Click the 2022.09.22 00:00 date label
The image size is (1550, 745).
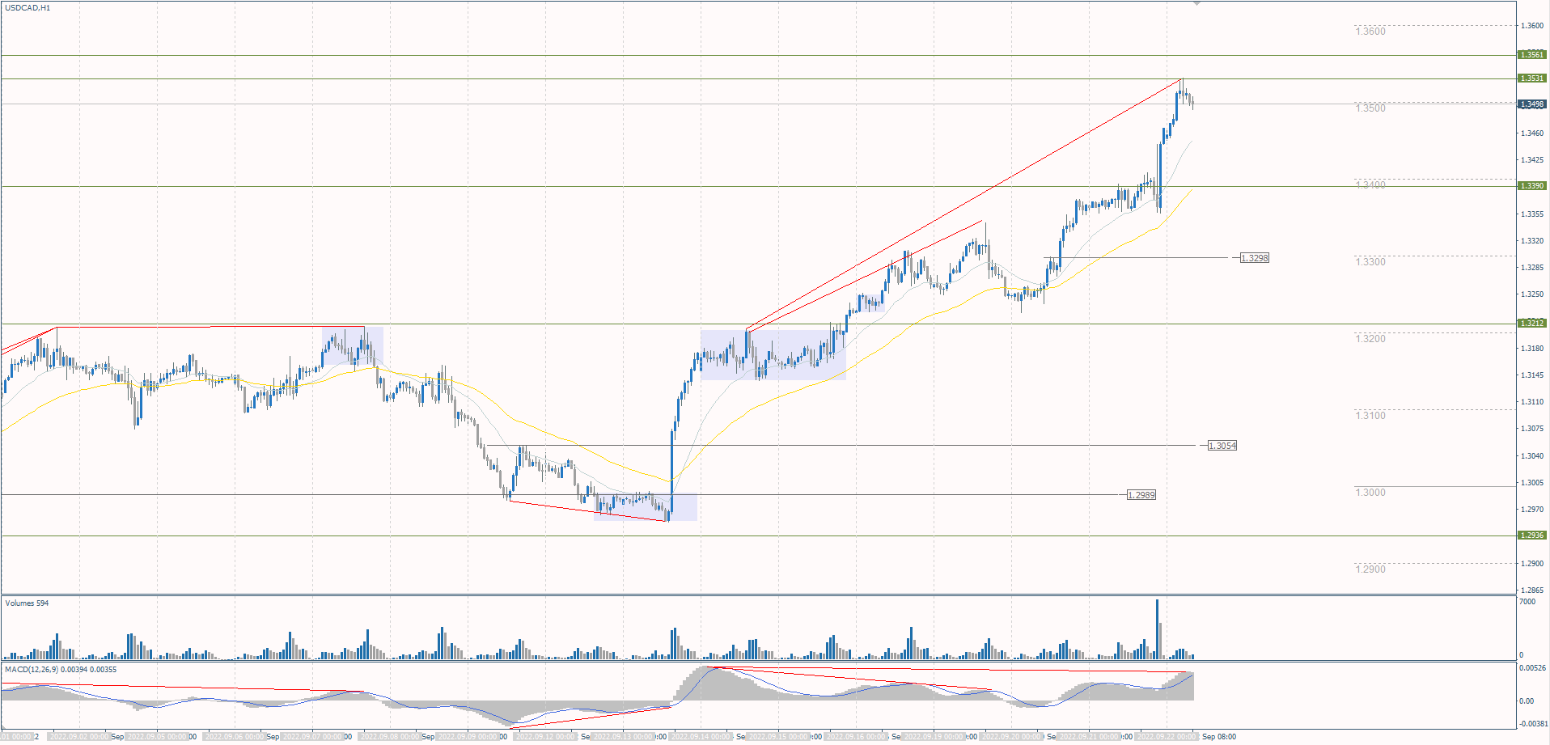click(1167, 737)
